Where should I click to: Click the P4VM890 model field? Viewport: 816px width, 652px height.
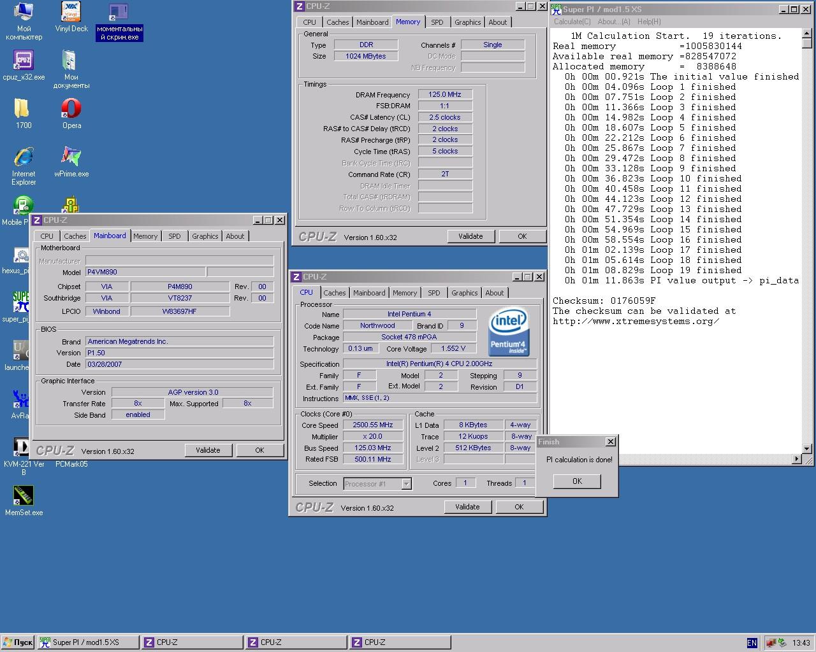pos(145,272)
